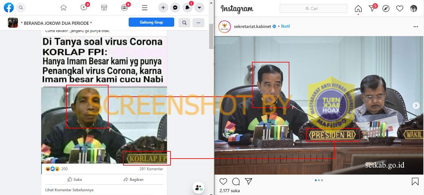Screen dimensions: 424x195
Task: Open Facebook Groups icon
Action: (x=125, y=8)
